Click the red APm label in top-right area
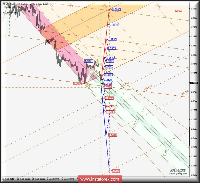 pos(178,11)
